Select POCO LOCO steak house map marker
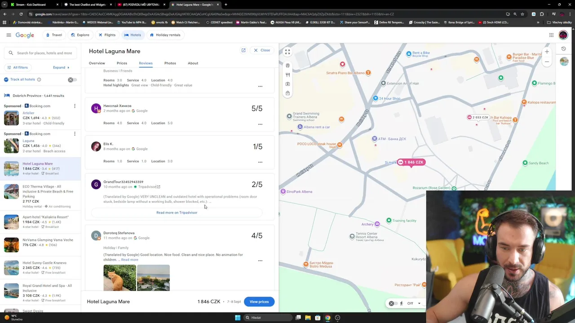The image size is (575, 323). (340, 144)
